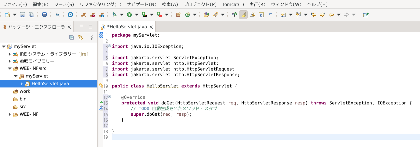Image resolution: width=420 pixels, height=147 pixels.
Task: Restart Tomcat with blue arrow cat icon
Action: 102,15
